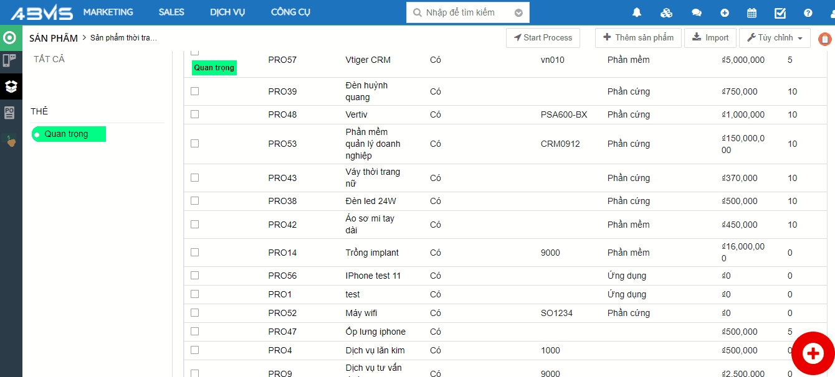Open the calendar icon

752,12
